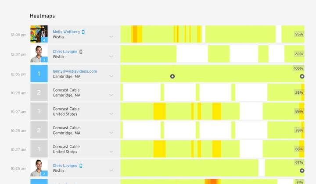This screenshot has height=184, width=316.
Task: Click the orange hot segment in Molly Wolfberg's heatmap
Action: (135, 34)
